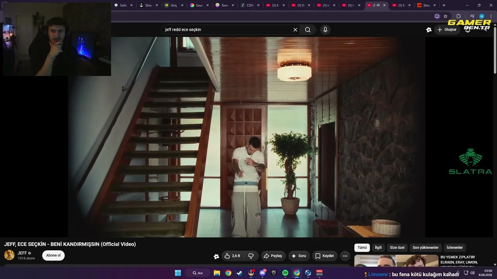This screenshot has height=279, width=497.
Task: Open the browser profile avatar M
Action: coord(481,16)
